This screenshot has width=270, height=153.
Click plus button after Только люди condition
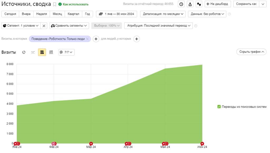(96, 39)
